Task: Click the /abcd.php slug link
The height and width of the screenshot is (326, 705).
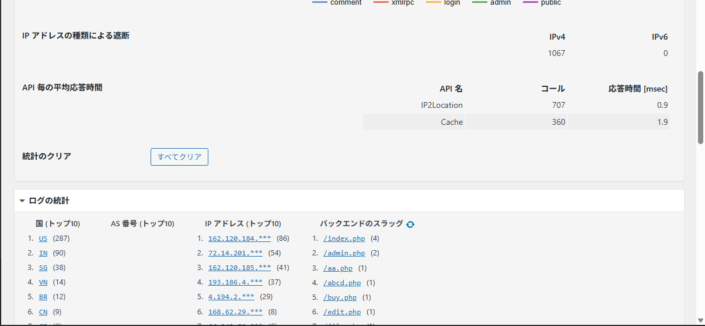Action: 342,283
